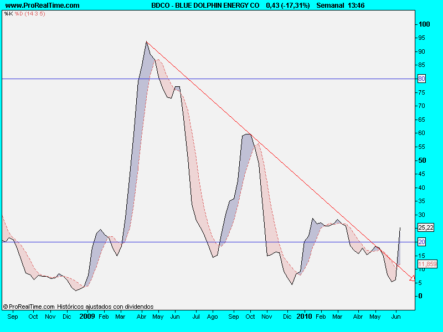
Task: Click the final Jun label on time axis
Action: pos(396,317)
